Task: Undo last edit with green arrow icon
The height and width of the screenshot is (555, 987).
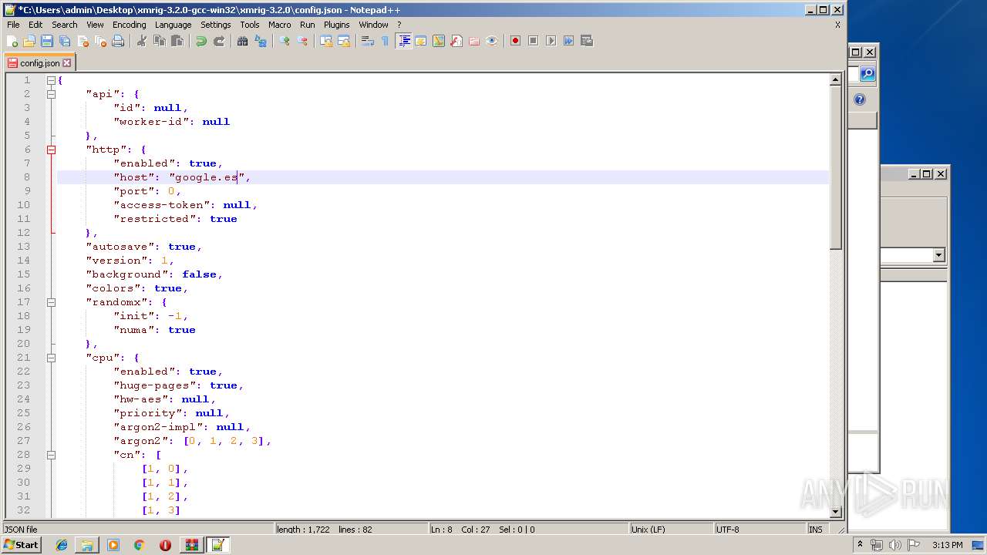Action: coord(201,41)
